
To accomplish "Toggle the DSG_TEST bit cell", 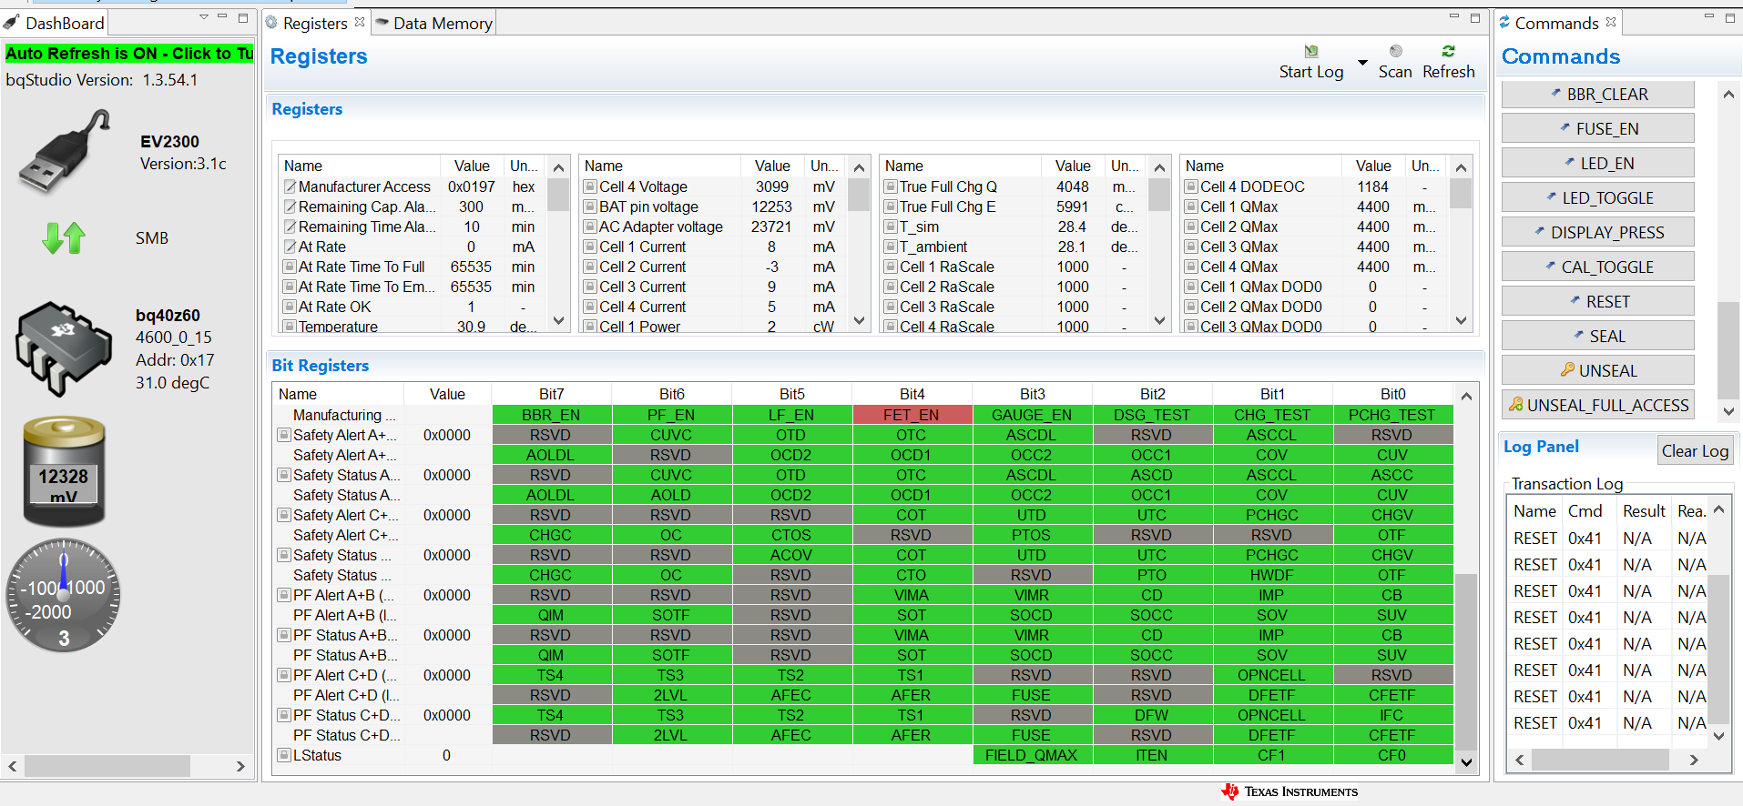I will (x=1152, y=415).
